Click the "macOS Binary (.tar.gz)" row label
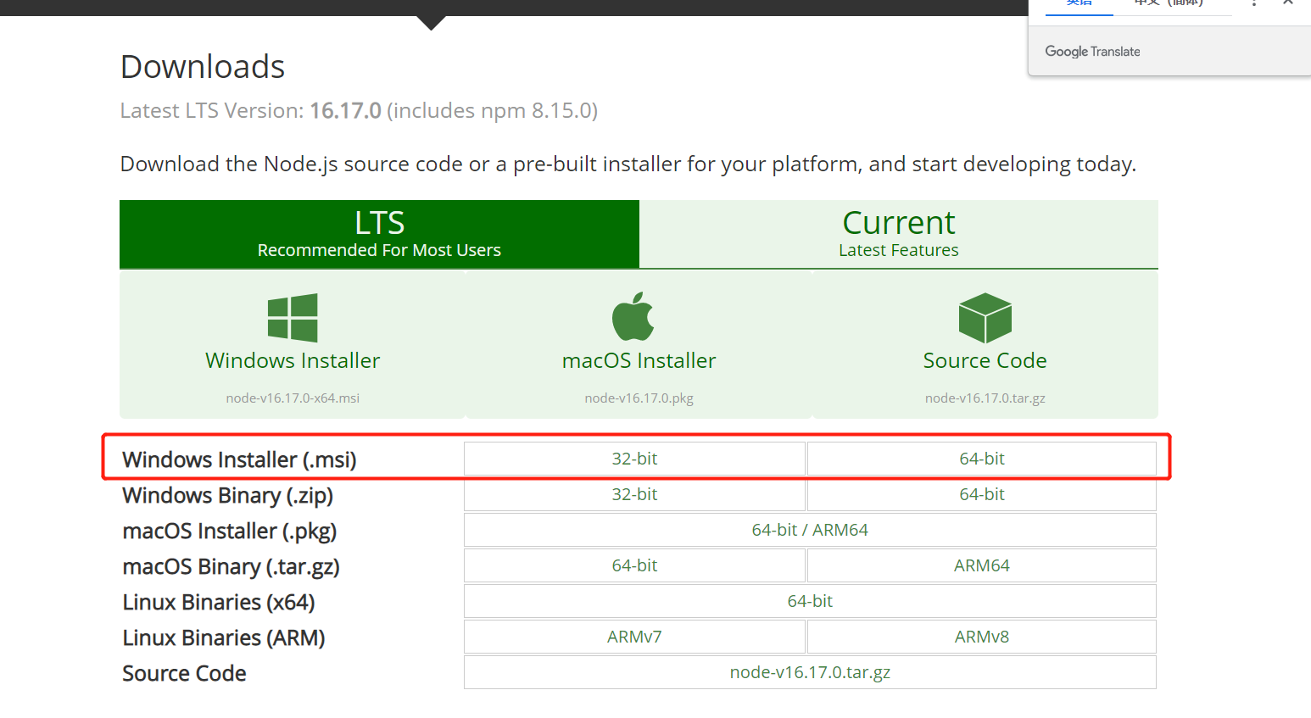 pyautogui.click(x=231, y=566)
